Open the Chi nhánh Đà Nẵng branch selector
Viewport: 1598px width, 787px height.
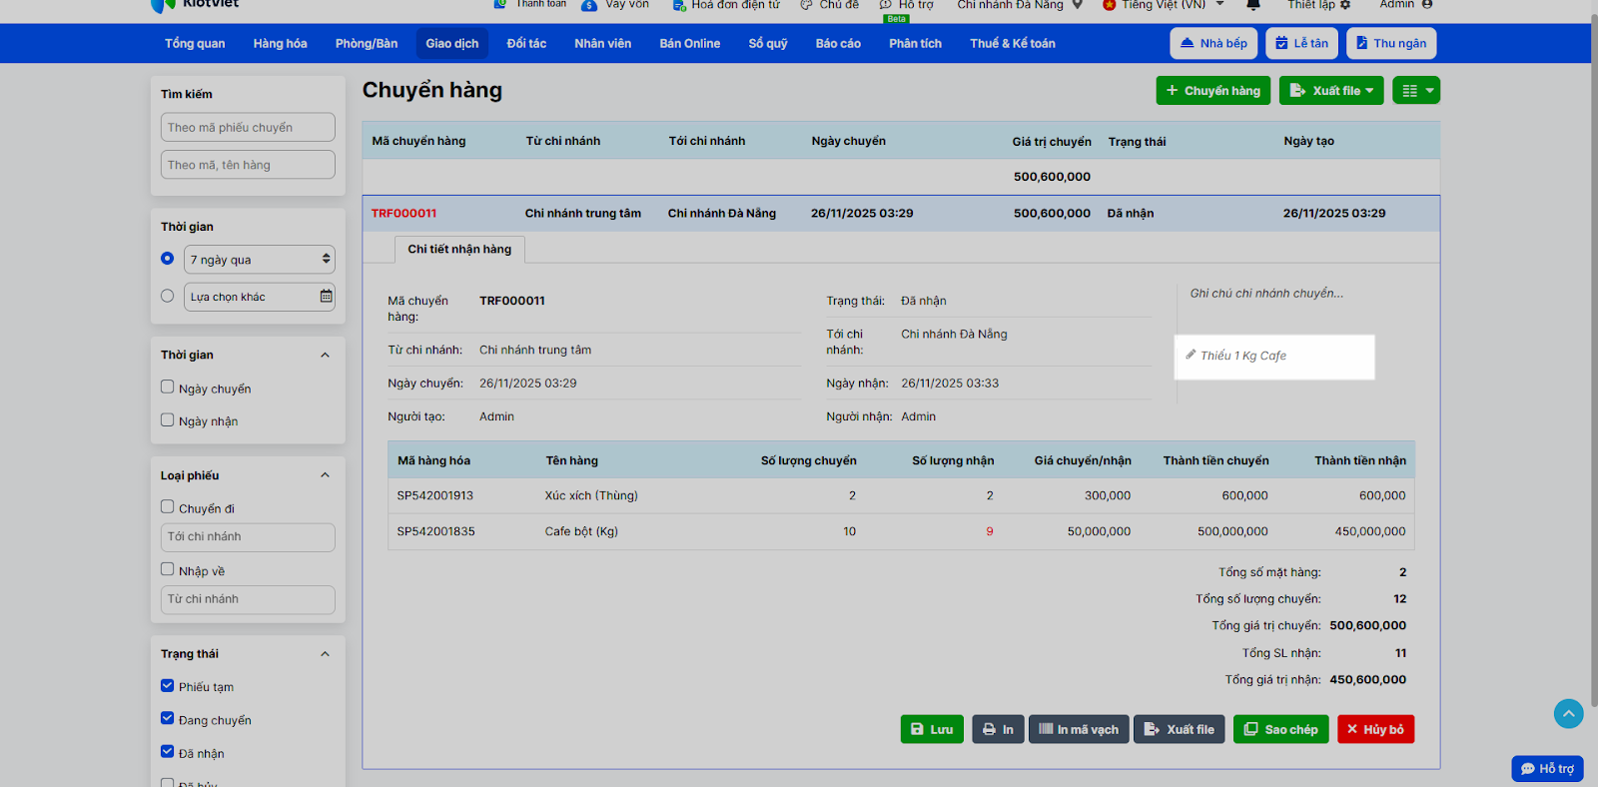(1020, 5)
